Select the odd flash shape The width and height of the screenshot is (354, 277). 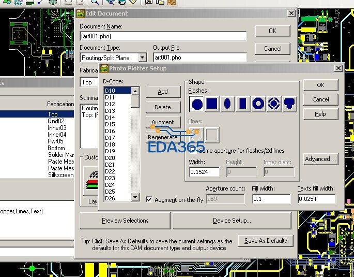289,104
